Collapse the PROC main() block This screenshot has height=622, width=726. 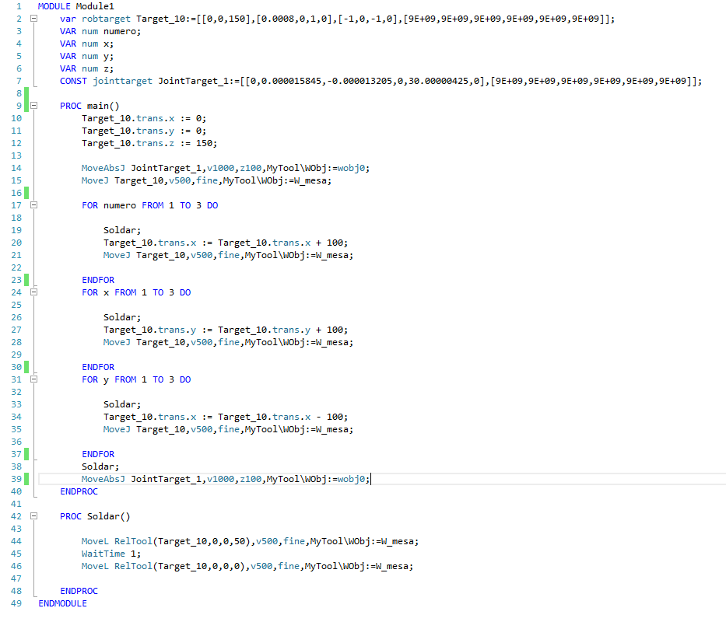33,106
